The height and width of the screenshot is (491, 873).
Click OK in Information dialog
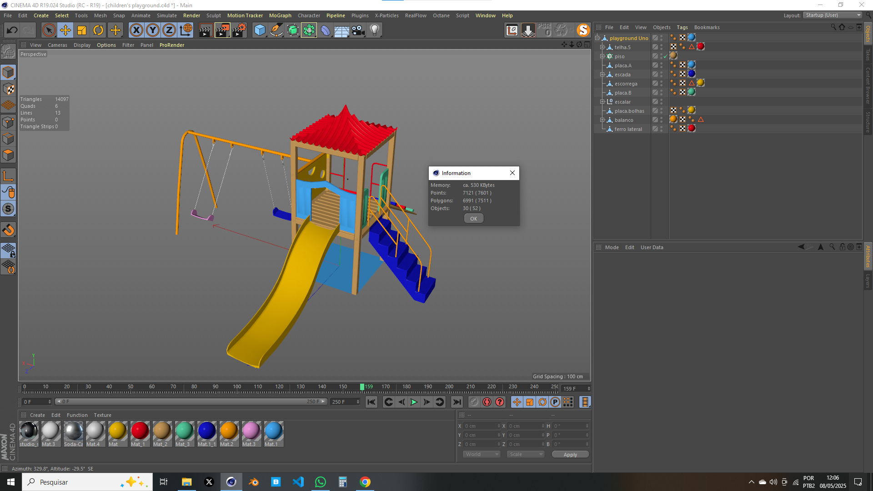(473, 219)
